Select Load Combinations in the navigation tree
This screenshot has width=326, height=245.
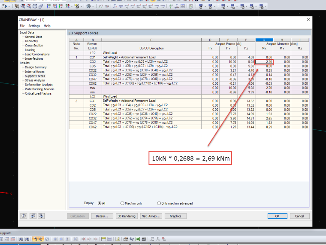37,54
